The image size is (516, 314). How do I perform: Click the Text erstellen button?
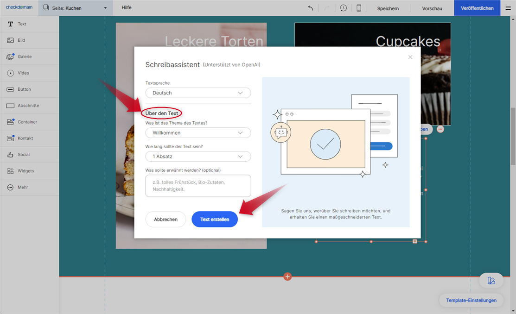point(214,220)
